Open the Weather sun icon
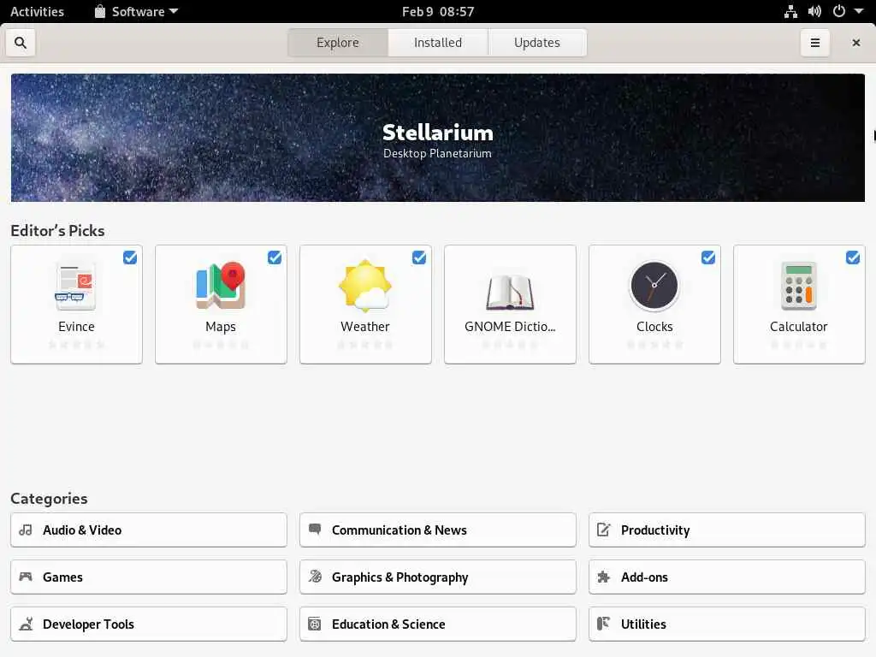The image size is (876, 657). click(364, 286)
